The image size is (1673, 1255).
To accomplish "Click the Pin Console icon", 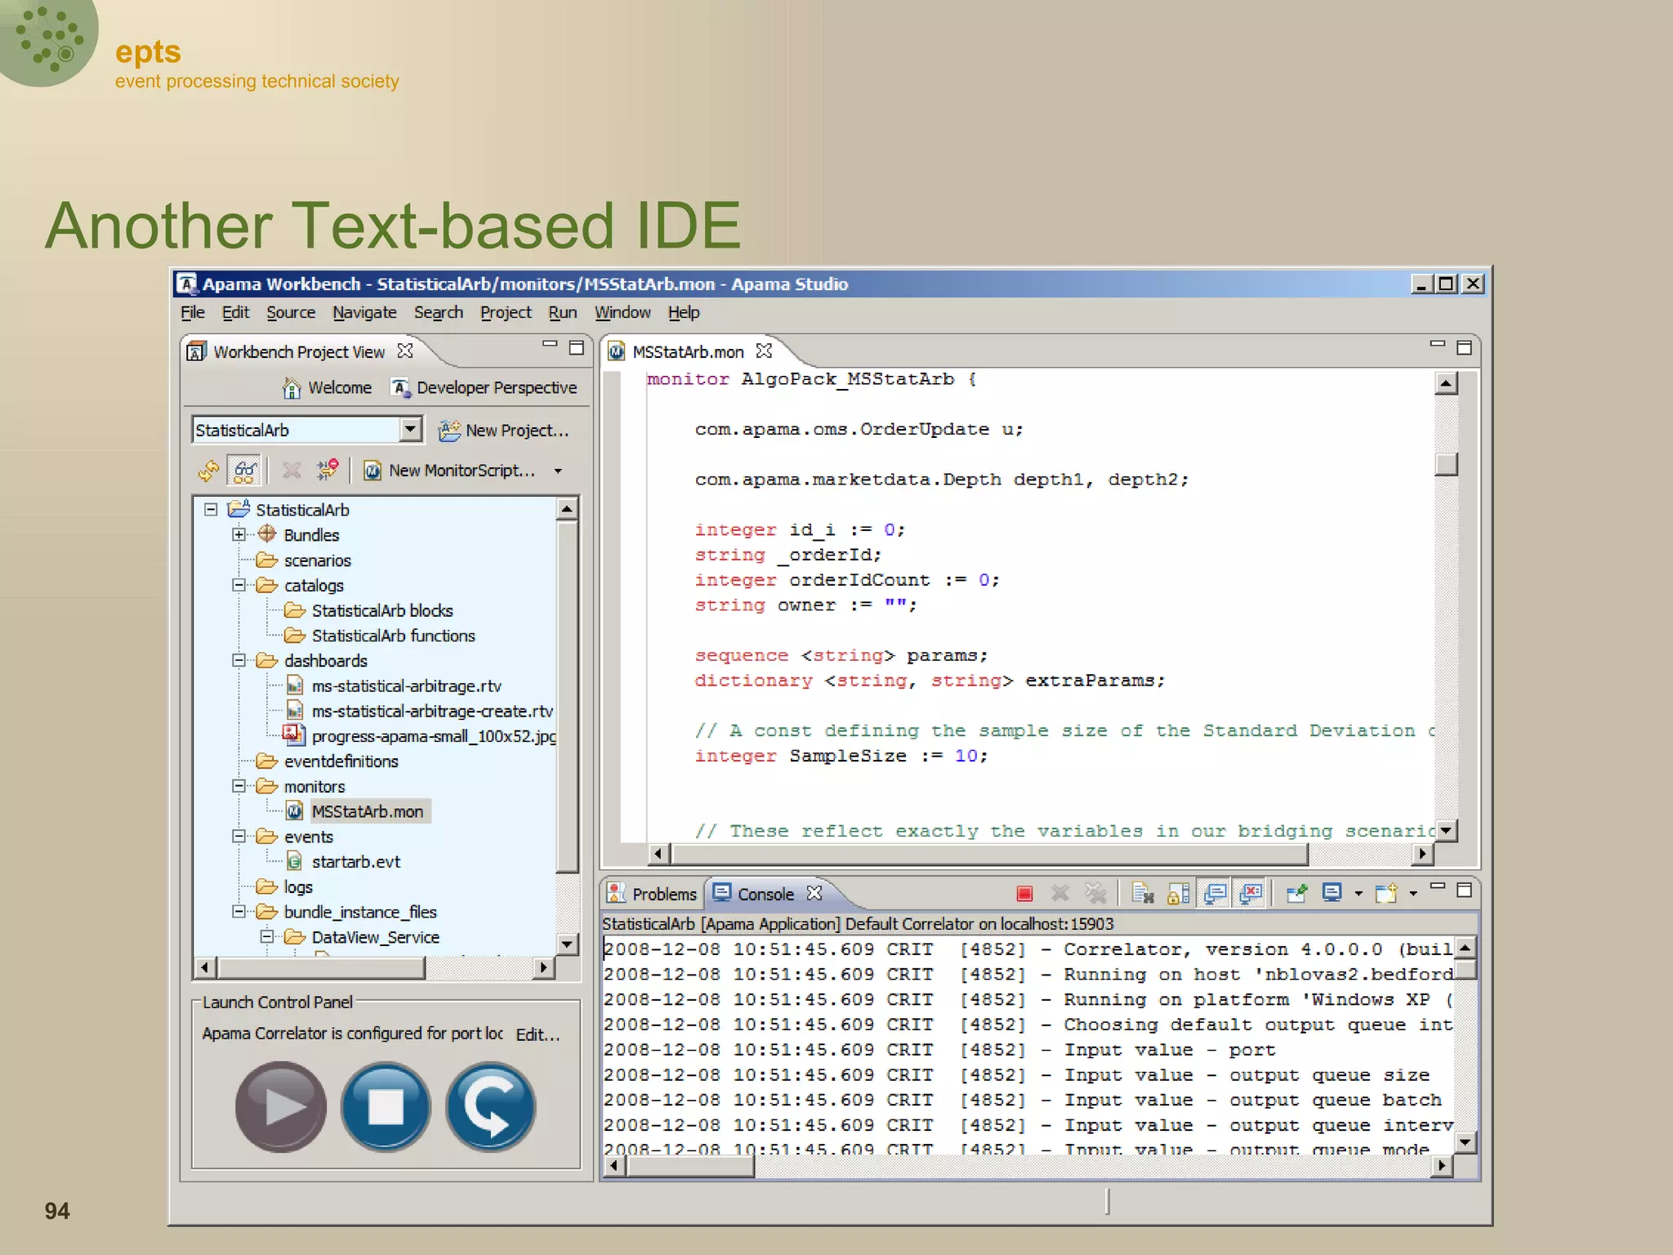I will (1296, 893).
